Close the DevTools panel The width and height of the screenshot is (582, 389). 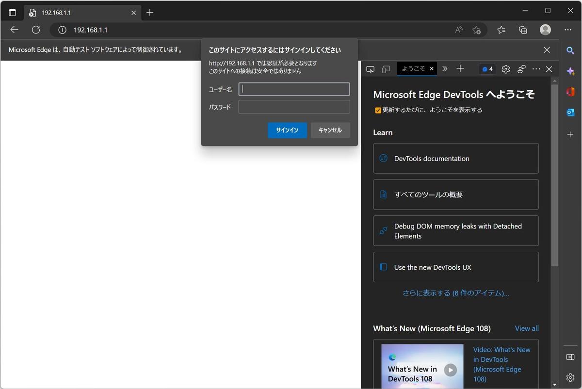tap(549, 69)
